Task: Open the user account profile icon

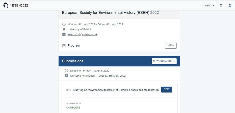Action: [x=230, y=6]
